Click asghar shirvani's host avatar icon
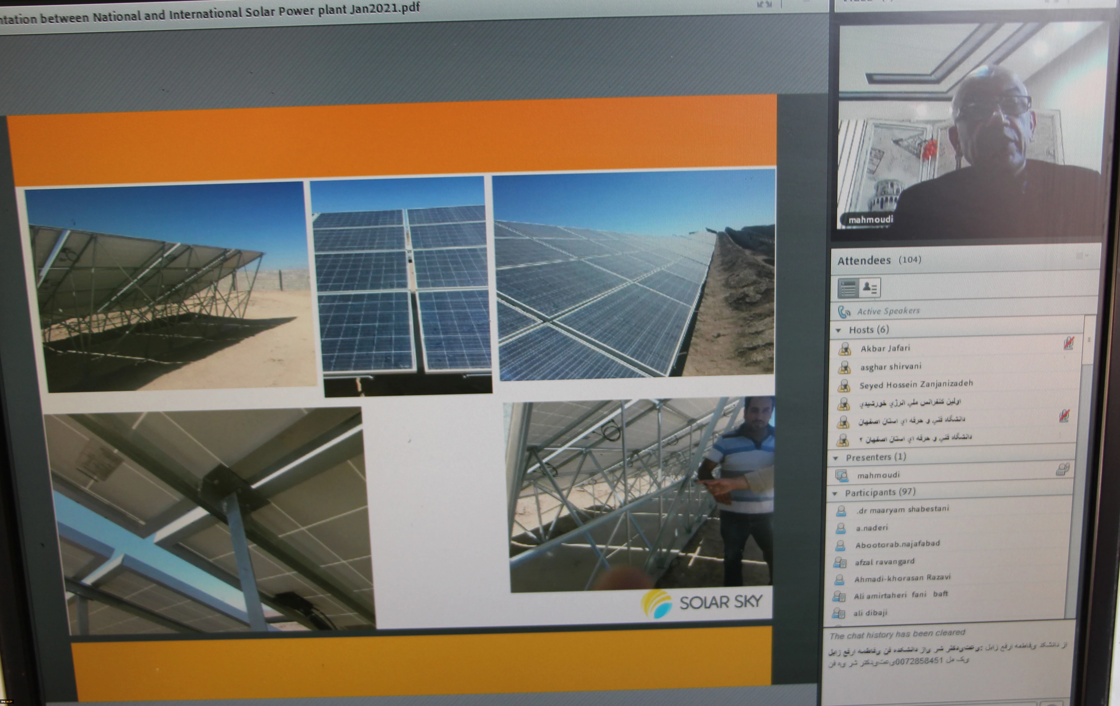This screenshot has height=706, width=1120. [x=844, y=368]
